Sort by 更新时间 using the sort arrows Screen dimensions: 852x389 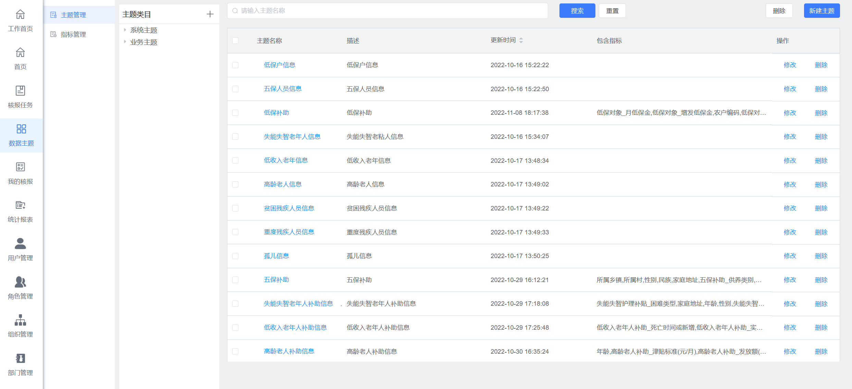pyautogui.click(x=521, y=40)
